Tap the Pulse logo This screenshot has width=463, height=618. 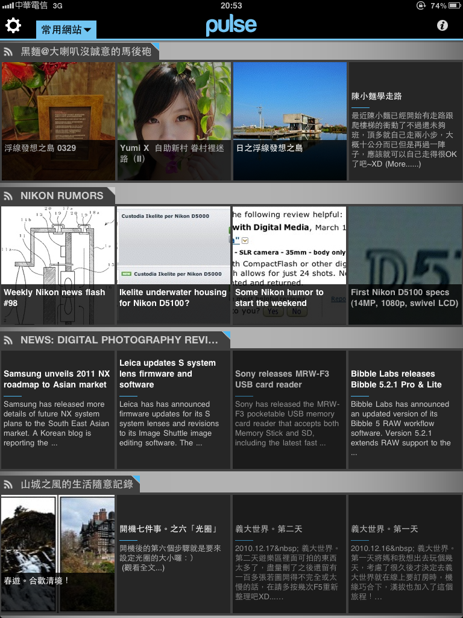pyautogui.click(x=231, y=25)
